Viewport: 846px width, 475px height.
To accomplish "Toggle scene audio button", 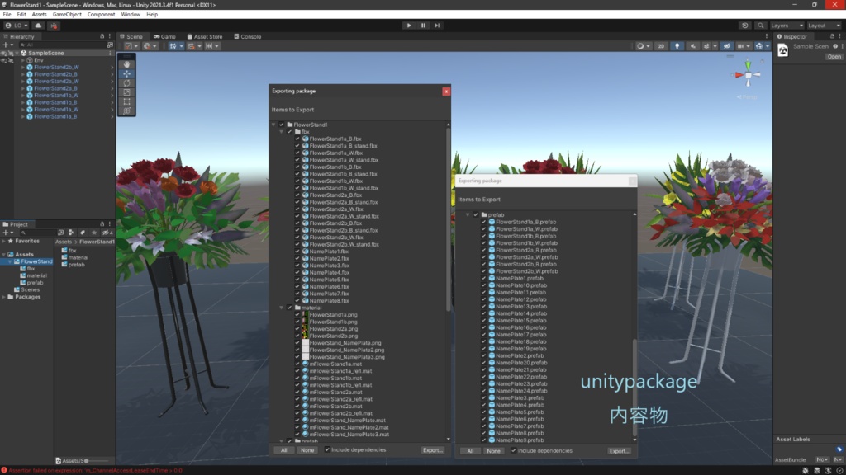I will pos(693,46).
